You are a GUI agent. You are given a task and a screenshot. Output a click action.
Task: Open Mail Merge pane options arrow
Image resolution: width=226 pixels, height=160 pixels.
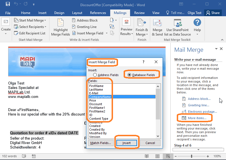tap(216, 49)
